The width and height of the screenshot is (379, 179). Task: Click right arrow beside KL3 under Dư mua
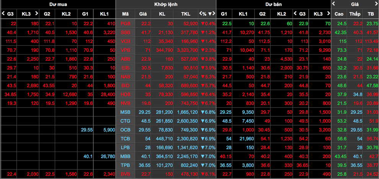point(36,13)
